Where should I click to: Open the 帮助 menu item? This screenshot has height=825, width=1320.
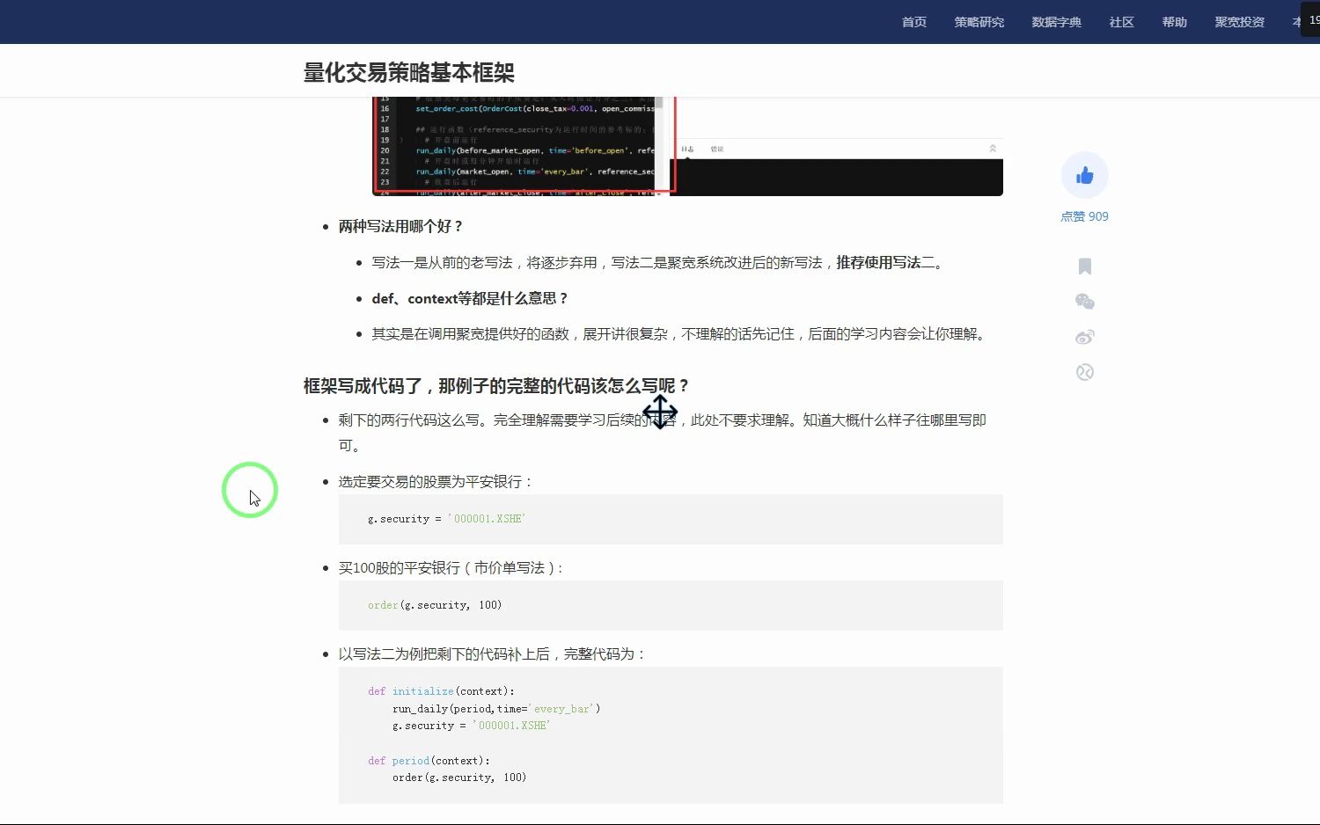pos(1175,22)
